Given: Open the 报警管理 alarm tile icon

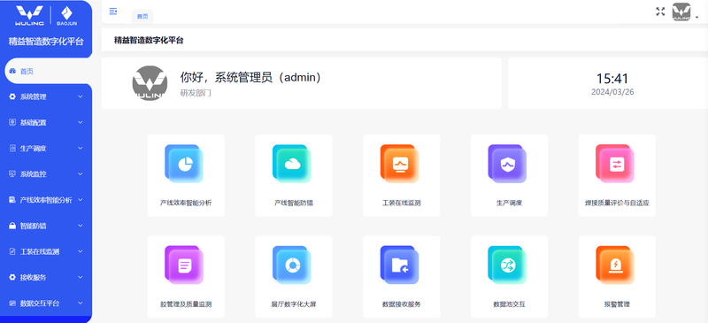Looking at the screenshot, I should pyautogui.click(x=615, y=265).
